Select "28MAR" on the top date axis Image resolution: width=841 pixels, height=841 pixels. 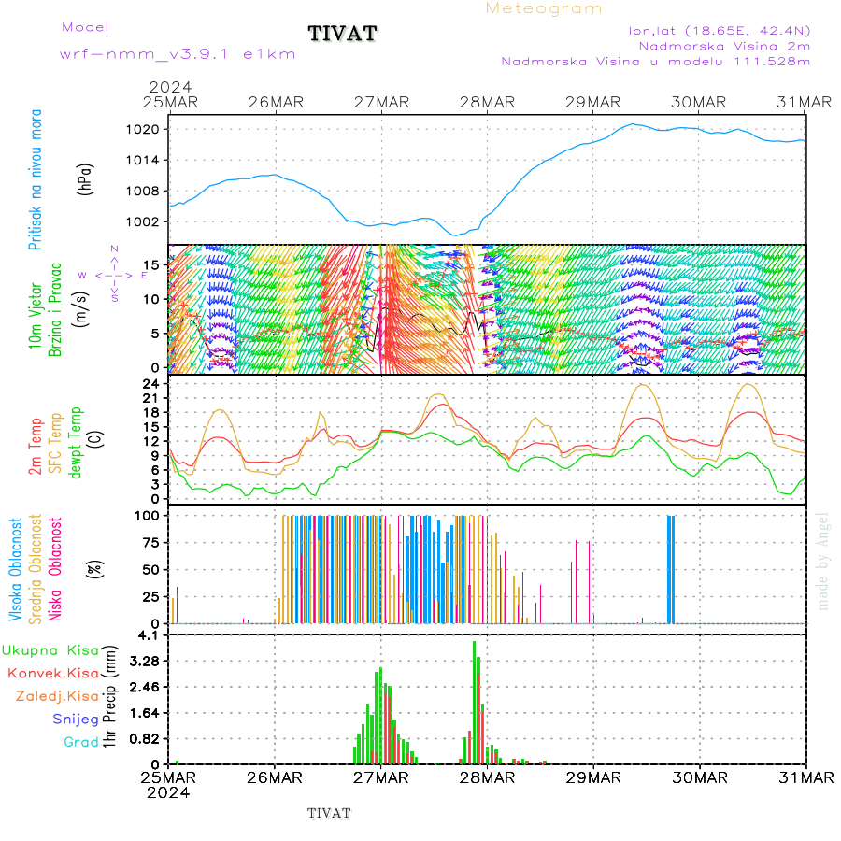pos(487,102)
